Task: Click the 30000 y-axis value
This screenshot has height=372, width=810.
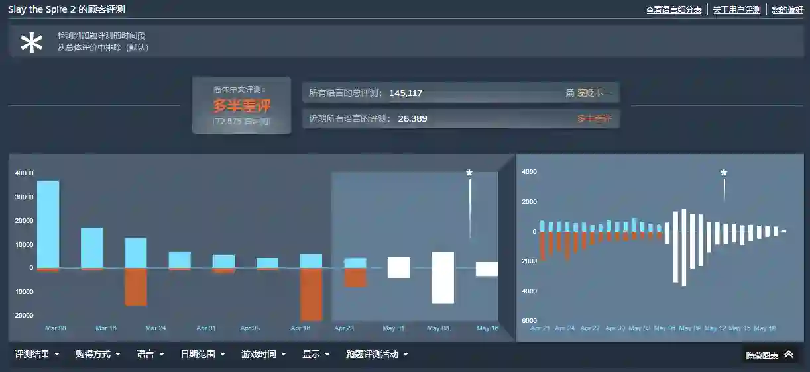Action: coord(25,197)
